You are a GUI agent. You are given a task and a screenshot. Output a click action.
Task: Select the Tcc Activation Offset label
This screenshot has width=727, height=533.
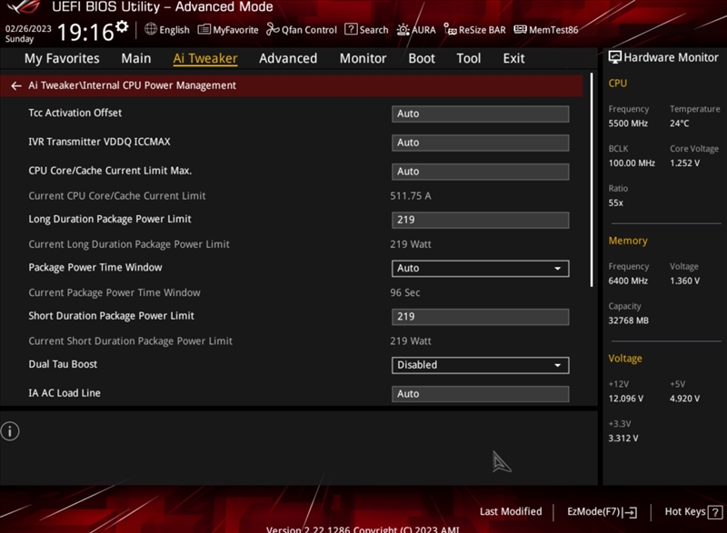tap(75, 113)
